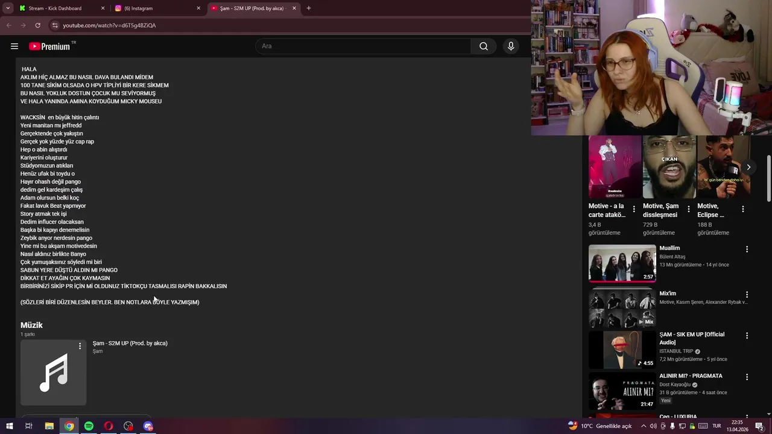Open the notification center icon
This screenshot has width=772, height=434.
[759, 426]
